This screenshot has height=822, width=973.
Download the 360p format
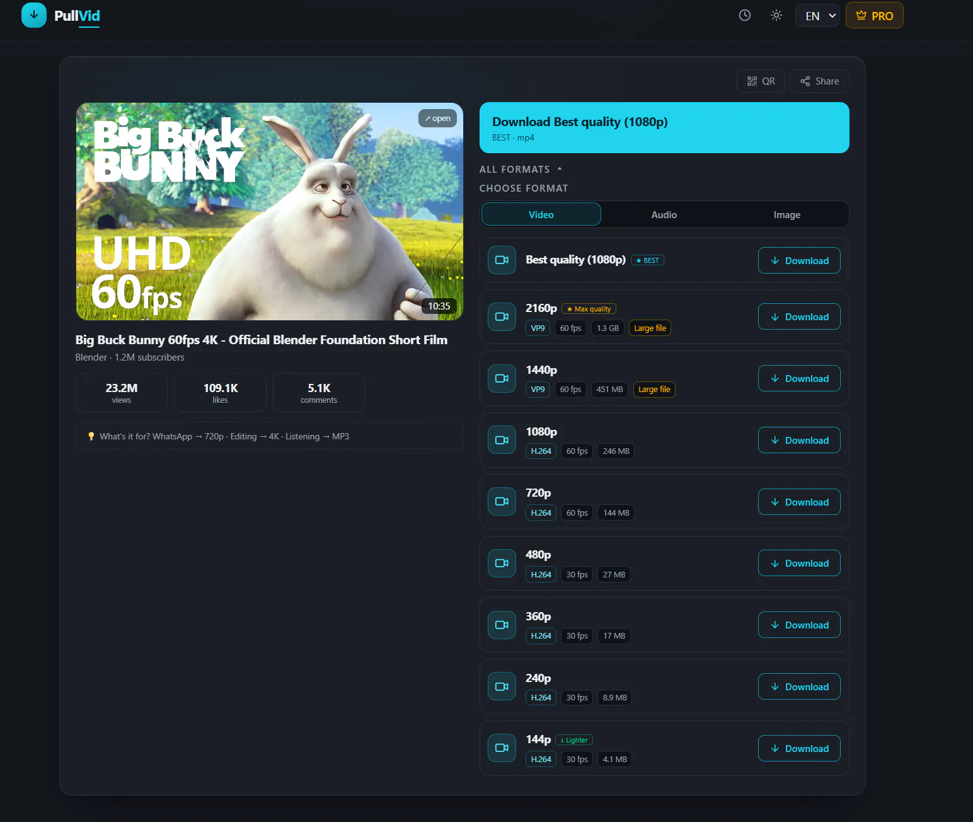(799, 625)
